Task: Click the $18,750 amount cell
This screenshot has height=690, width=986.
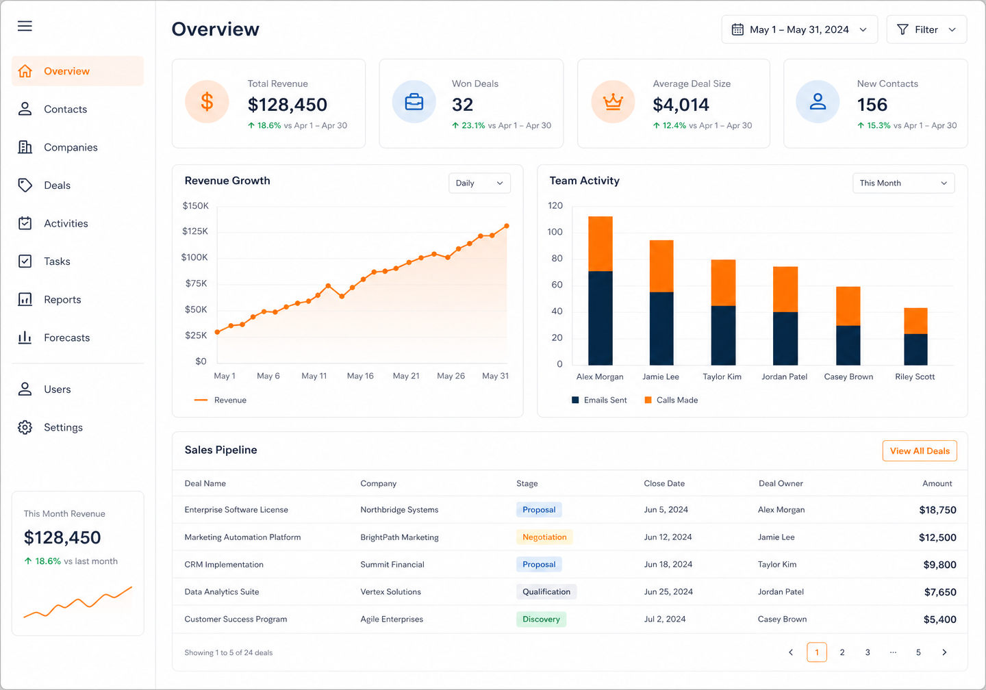Action: [937, 510]
